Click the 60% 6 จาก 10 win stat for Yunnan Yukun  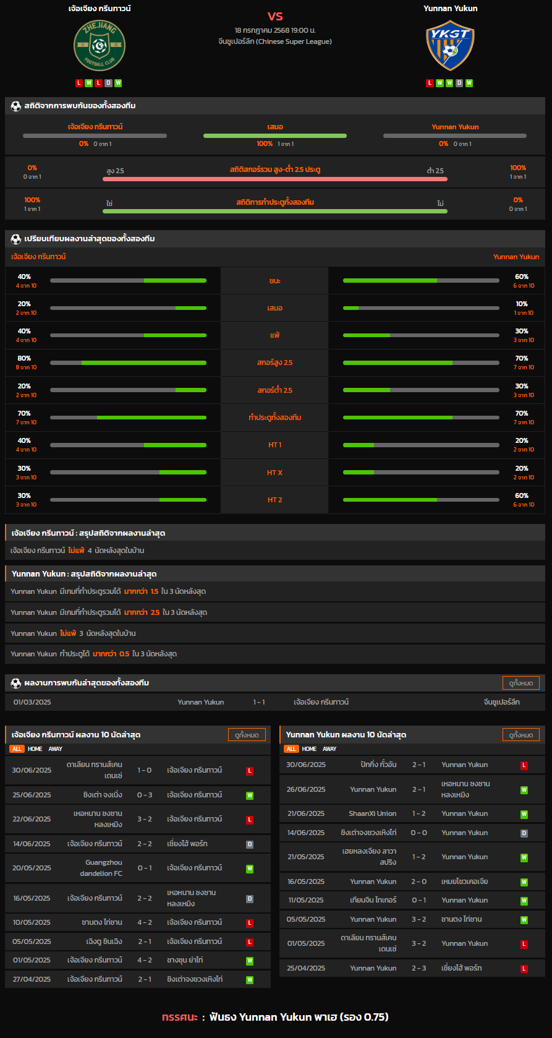pyautogui.click(x=522, y=281)
